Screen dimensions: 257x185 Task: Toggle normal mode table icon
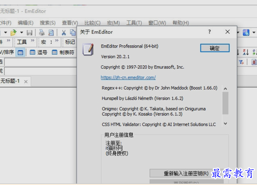point(20,52)
